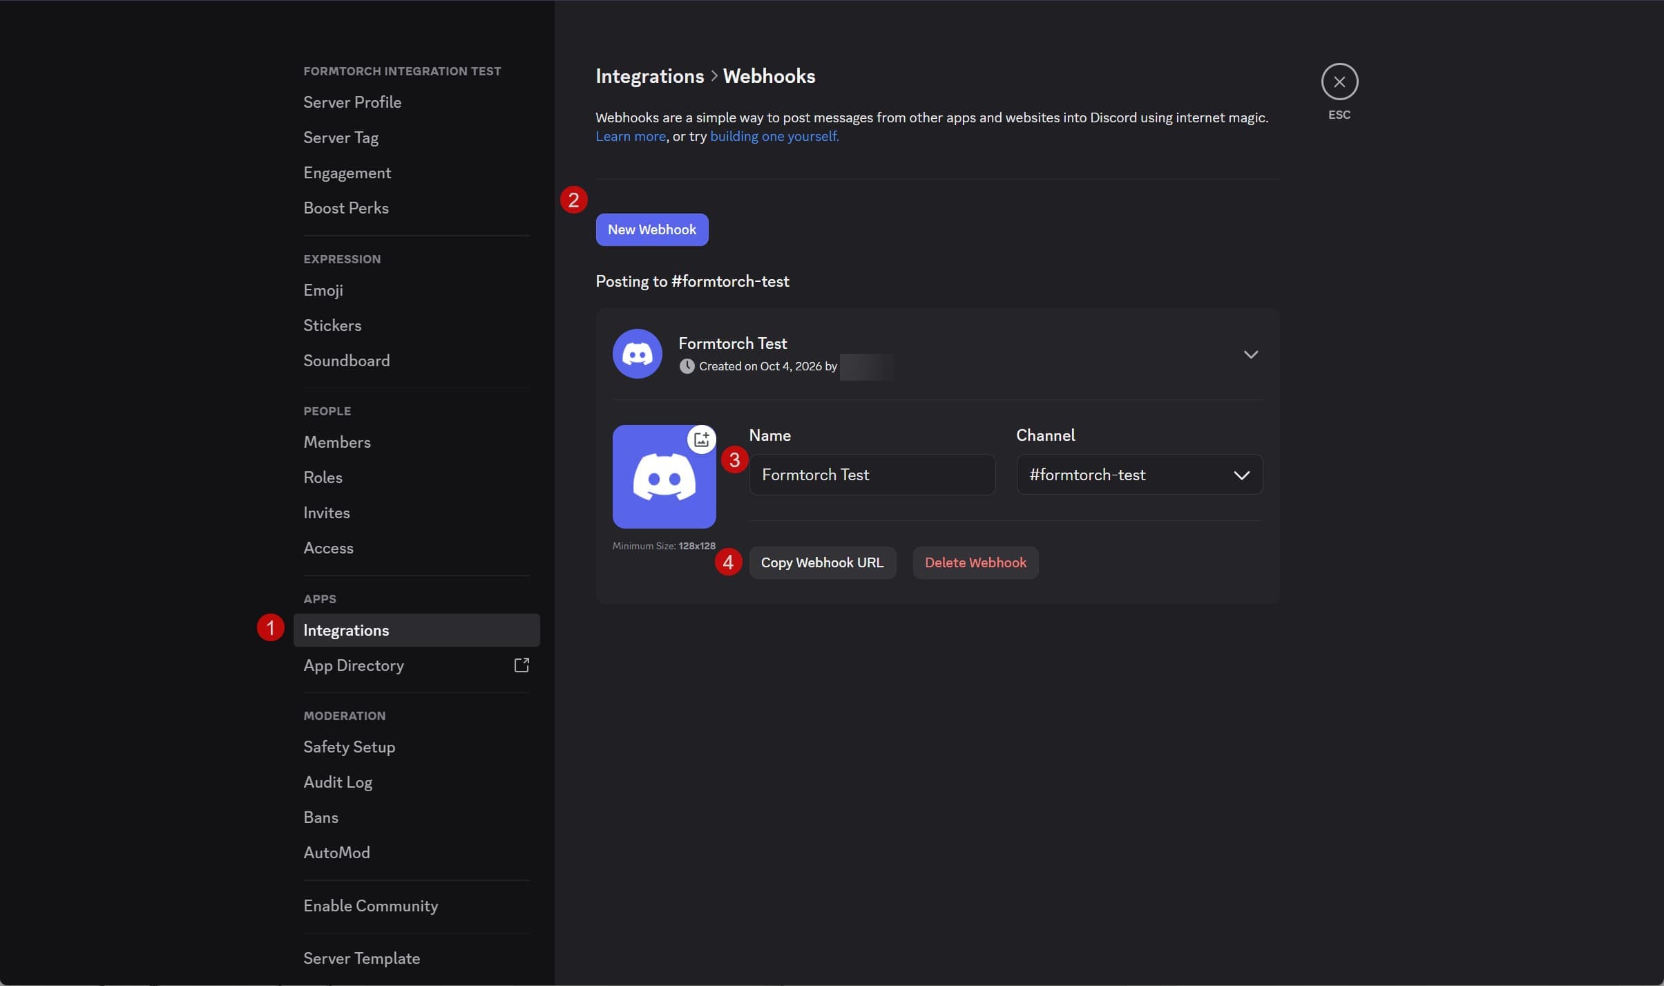Screen dimensions: 1664x986
Task: Open the building one yourself link
Action: 774,137
